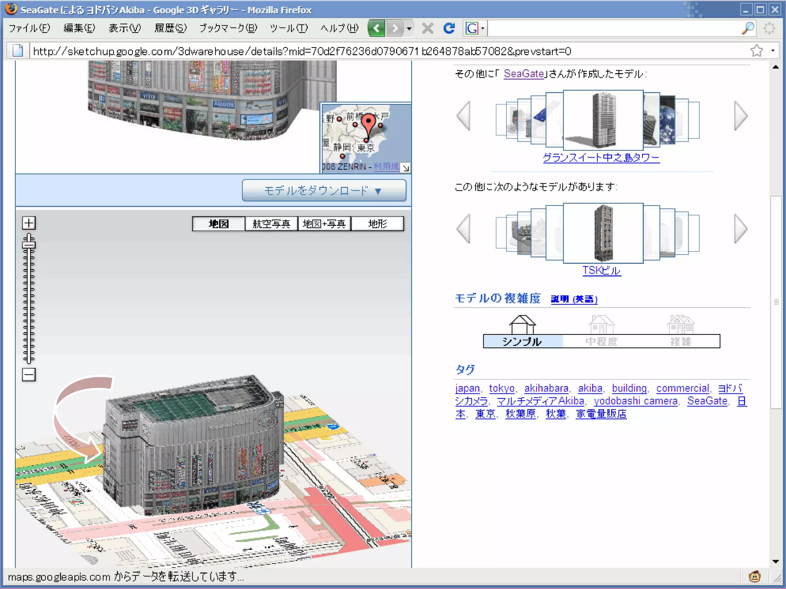Open the ブックマーク(B) menu
The height and width of the screenshot is (589, 786).
pos(228,28)
